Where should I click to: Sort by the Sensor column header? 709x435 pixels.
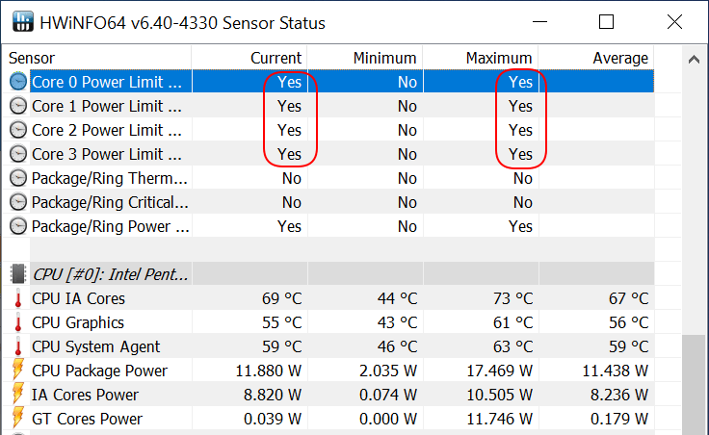[97, 58]
